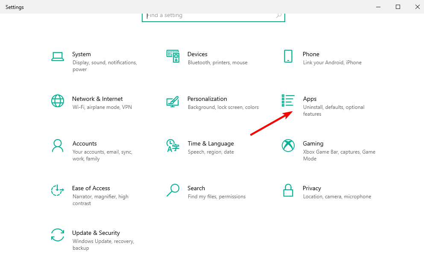This screenshot has height=257, width=424.
Task: Maximize the Settings window
Action: click(x=398, y=7)
